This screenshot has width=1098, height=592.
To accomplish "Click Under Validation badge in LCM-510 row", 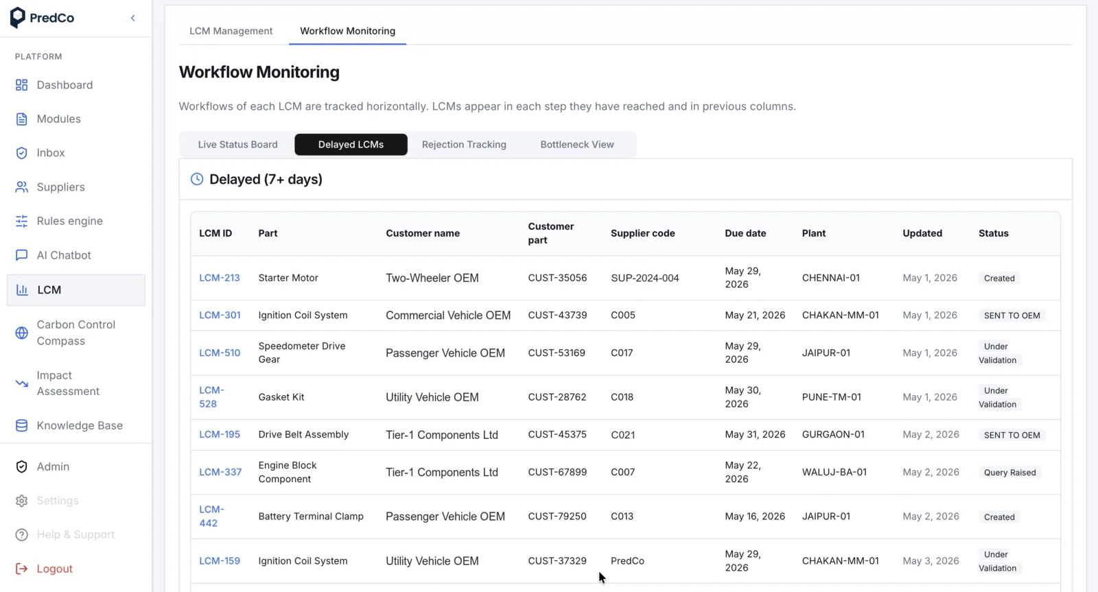I will (x=998, y=353).
